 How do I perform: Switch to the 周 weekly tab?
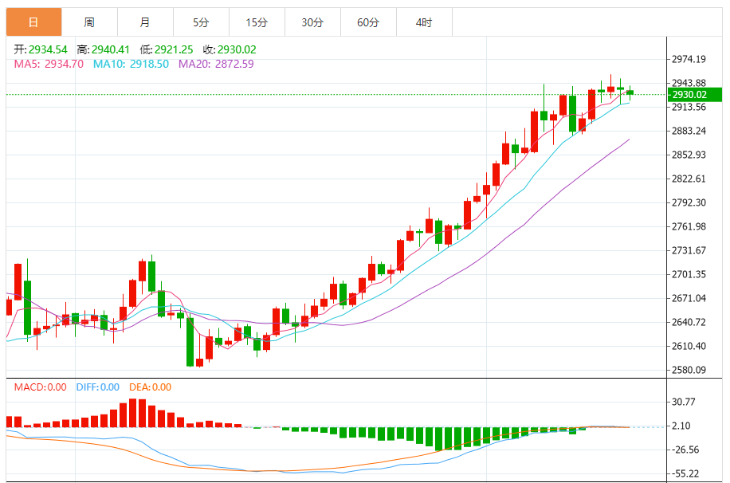(x=89, y=22)
